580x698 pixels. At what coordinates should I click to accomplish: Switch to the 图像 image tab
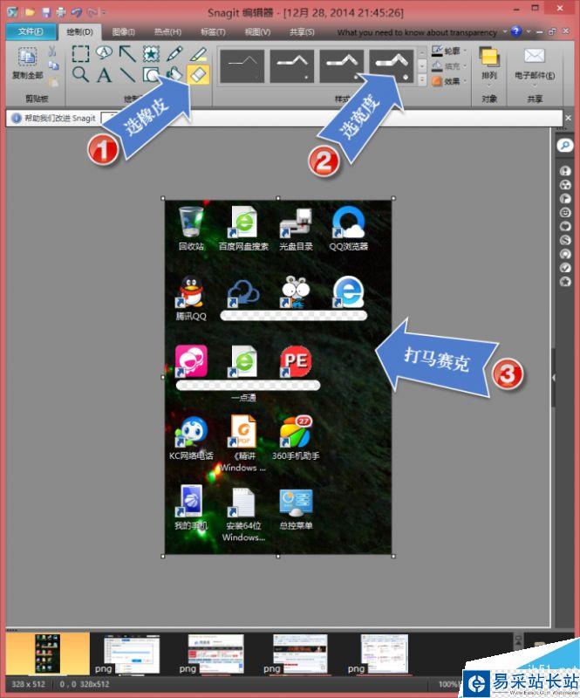(123, 32)
